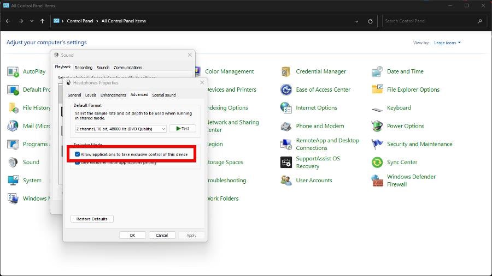
Task: Open the Programs and Features icon
Action: [13, 144]
